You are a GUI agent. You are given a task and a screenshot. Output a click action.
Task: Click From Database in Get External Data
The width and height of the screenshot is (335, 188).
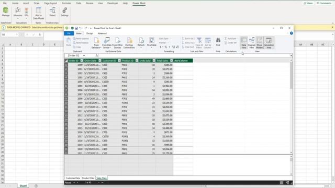(96, 43)
